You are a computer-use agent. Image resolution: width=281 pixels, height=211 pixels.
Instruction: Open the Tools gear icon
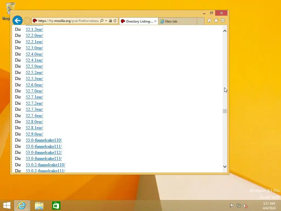coord(223,21)
